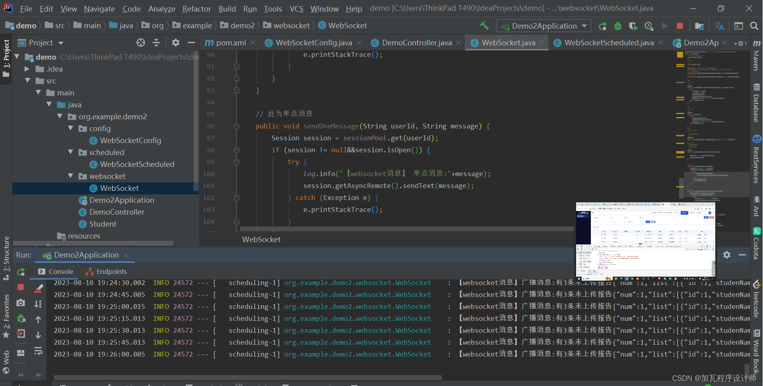Open Search Everywhere magnifier icon

(x=754, y=26)
